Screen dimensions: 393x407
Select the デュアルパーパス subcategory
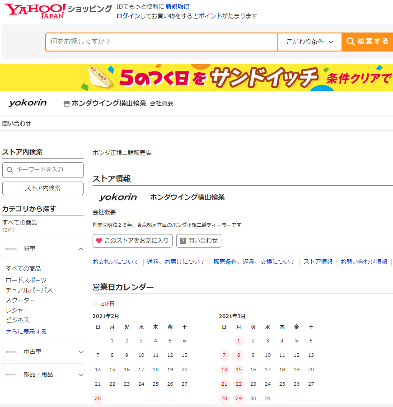point(29,290)
